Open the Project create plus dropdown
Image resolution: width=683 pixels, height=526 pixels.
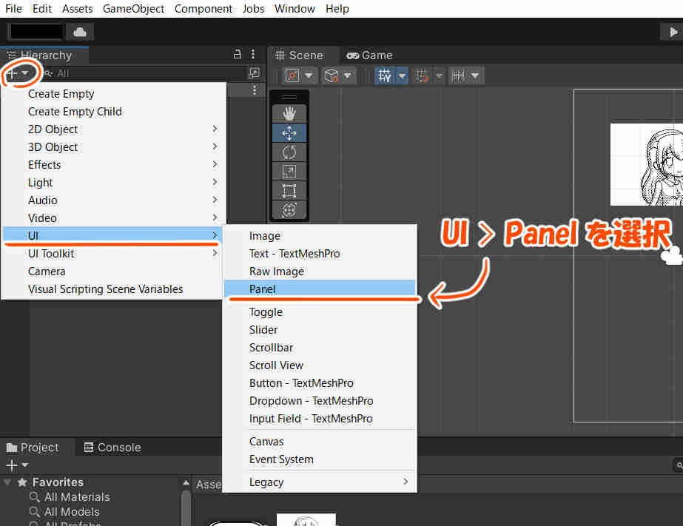[x=18, y=465]
